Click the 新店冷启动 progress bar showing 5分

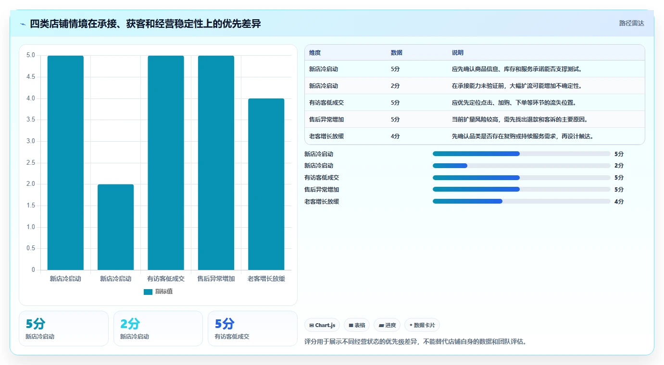click(x=522, y=154)
